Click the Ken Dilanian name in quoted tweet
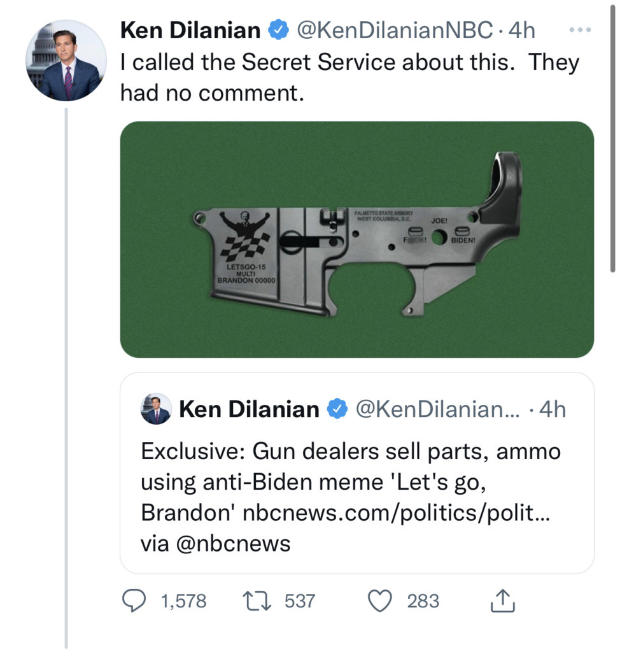The image size is (620, 652). 249,409
